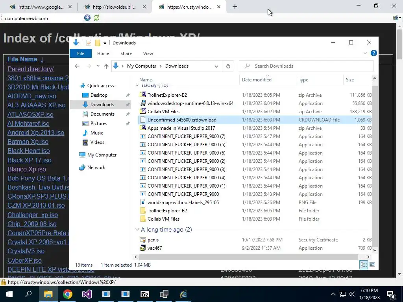Image resolution: width=403 pixels, height=302 pixels.
Task: Sort by the Name column header
Action: [146, 79]
